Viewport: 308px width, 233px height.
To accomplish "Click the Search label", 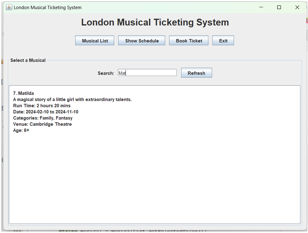I will point(106,73).
